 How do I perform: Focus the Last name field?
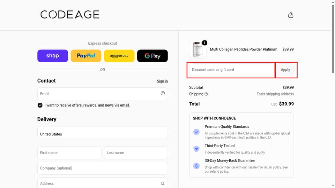click(136, 153)
